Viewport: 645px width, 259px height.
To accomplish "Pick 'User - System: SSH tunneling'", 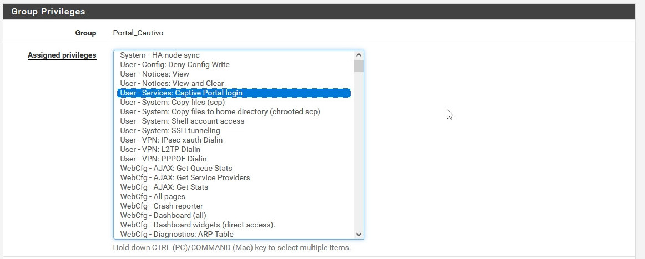I will [170, 130].
